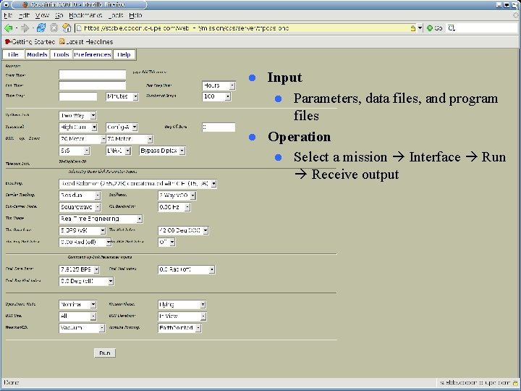Screen dimensions: 521x391
Task: Open the Hours dropdown
Action: point(219,85)
